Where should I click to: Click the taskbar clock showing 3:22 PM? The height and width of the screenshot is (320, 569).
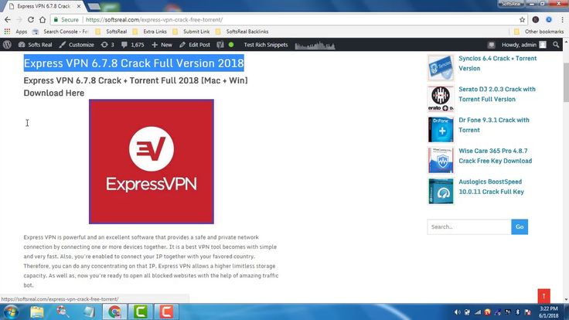coord(548,312)
